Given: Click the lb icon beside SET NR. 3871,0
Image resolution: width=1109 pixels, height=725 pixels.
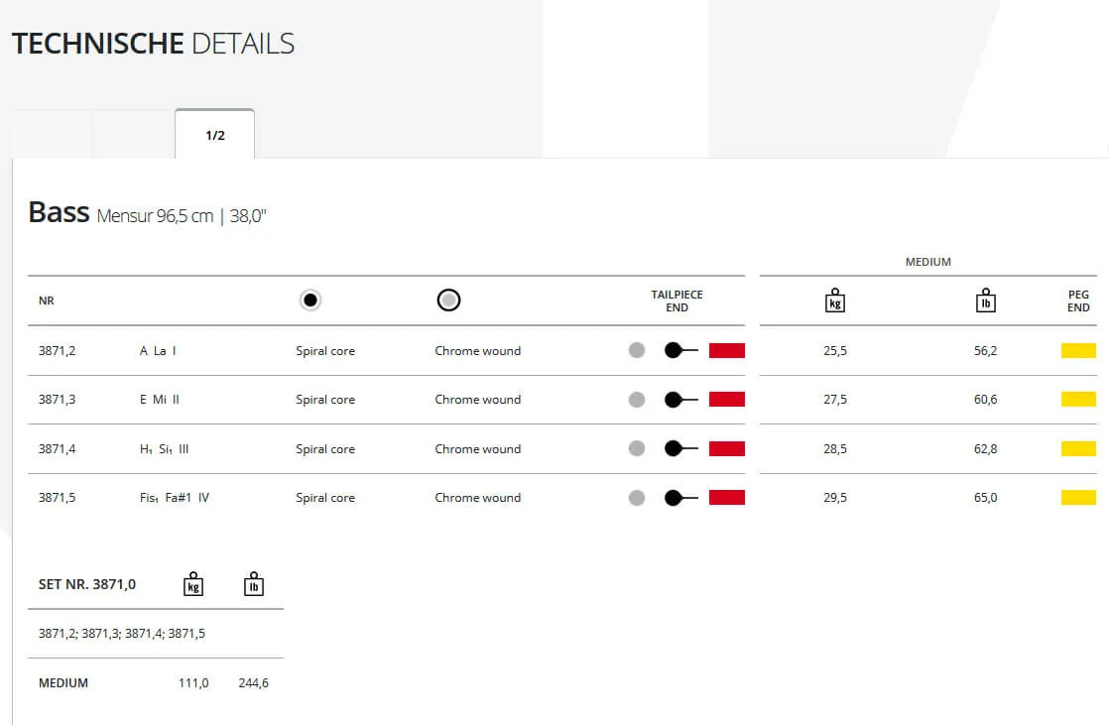Looking at the screenshot, I should 254,584.
